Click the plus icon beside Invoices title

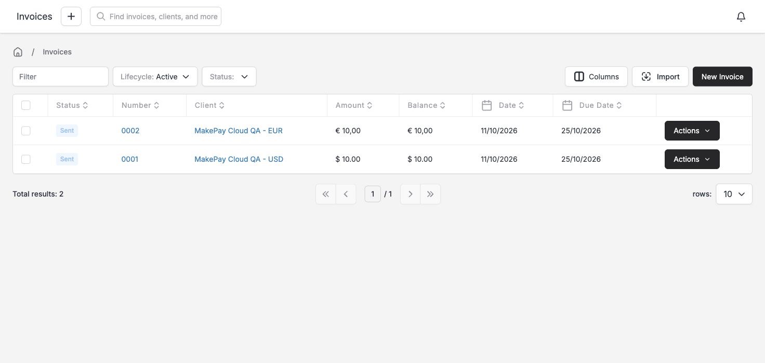(x=71, y=17)
